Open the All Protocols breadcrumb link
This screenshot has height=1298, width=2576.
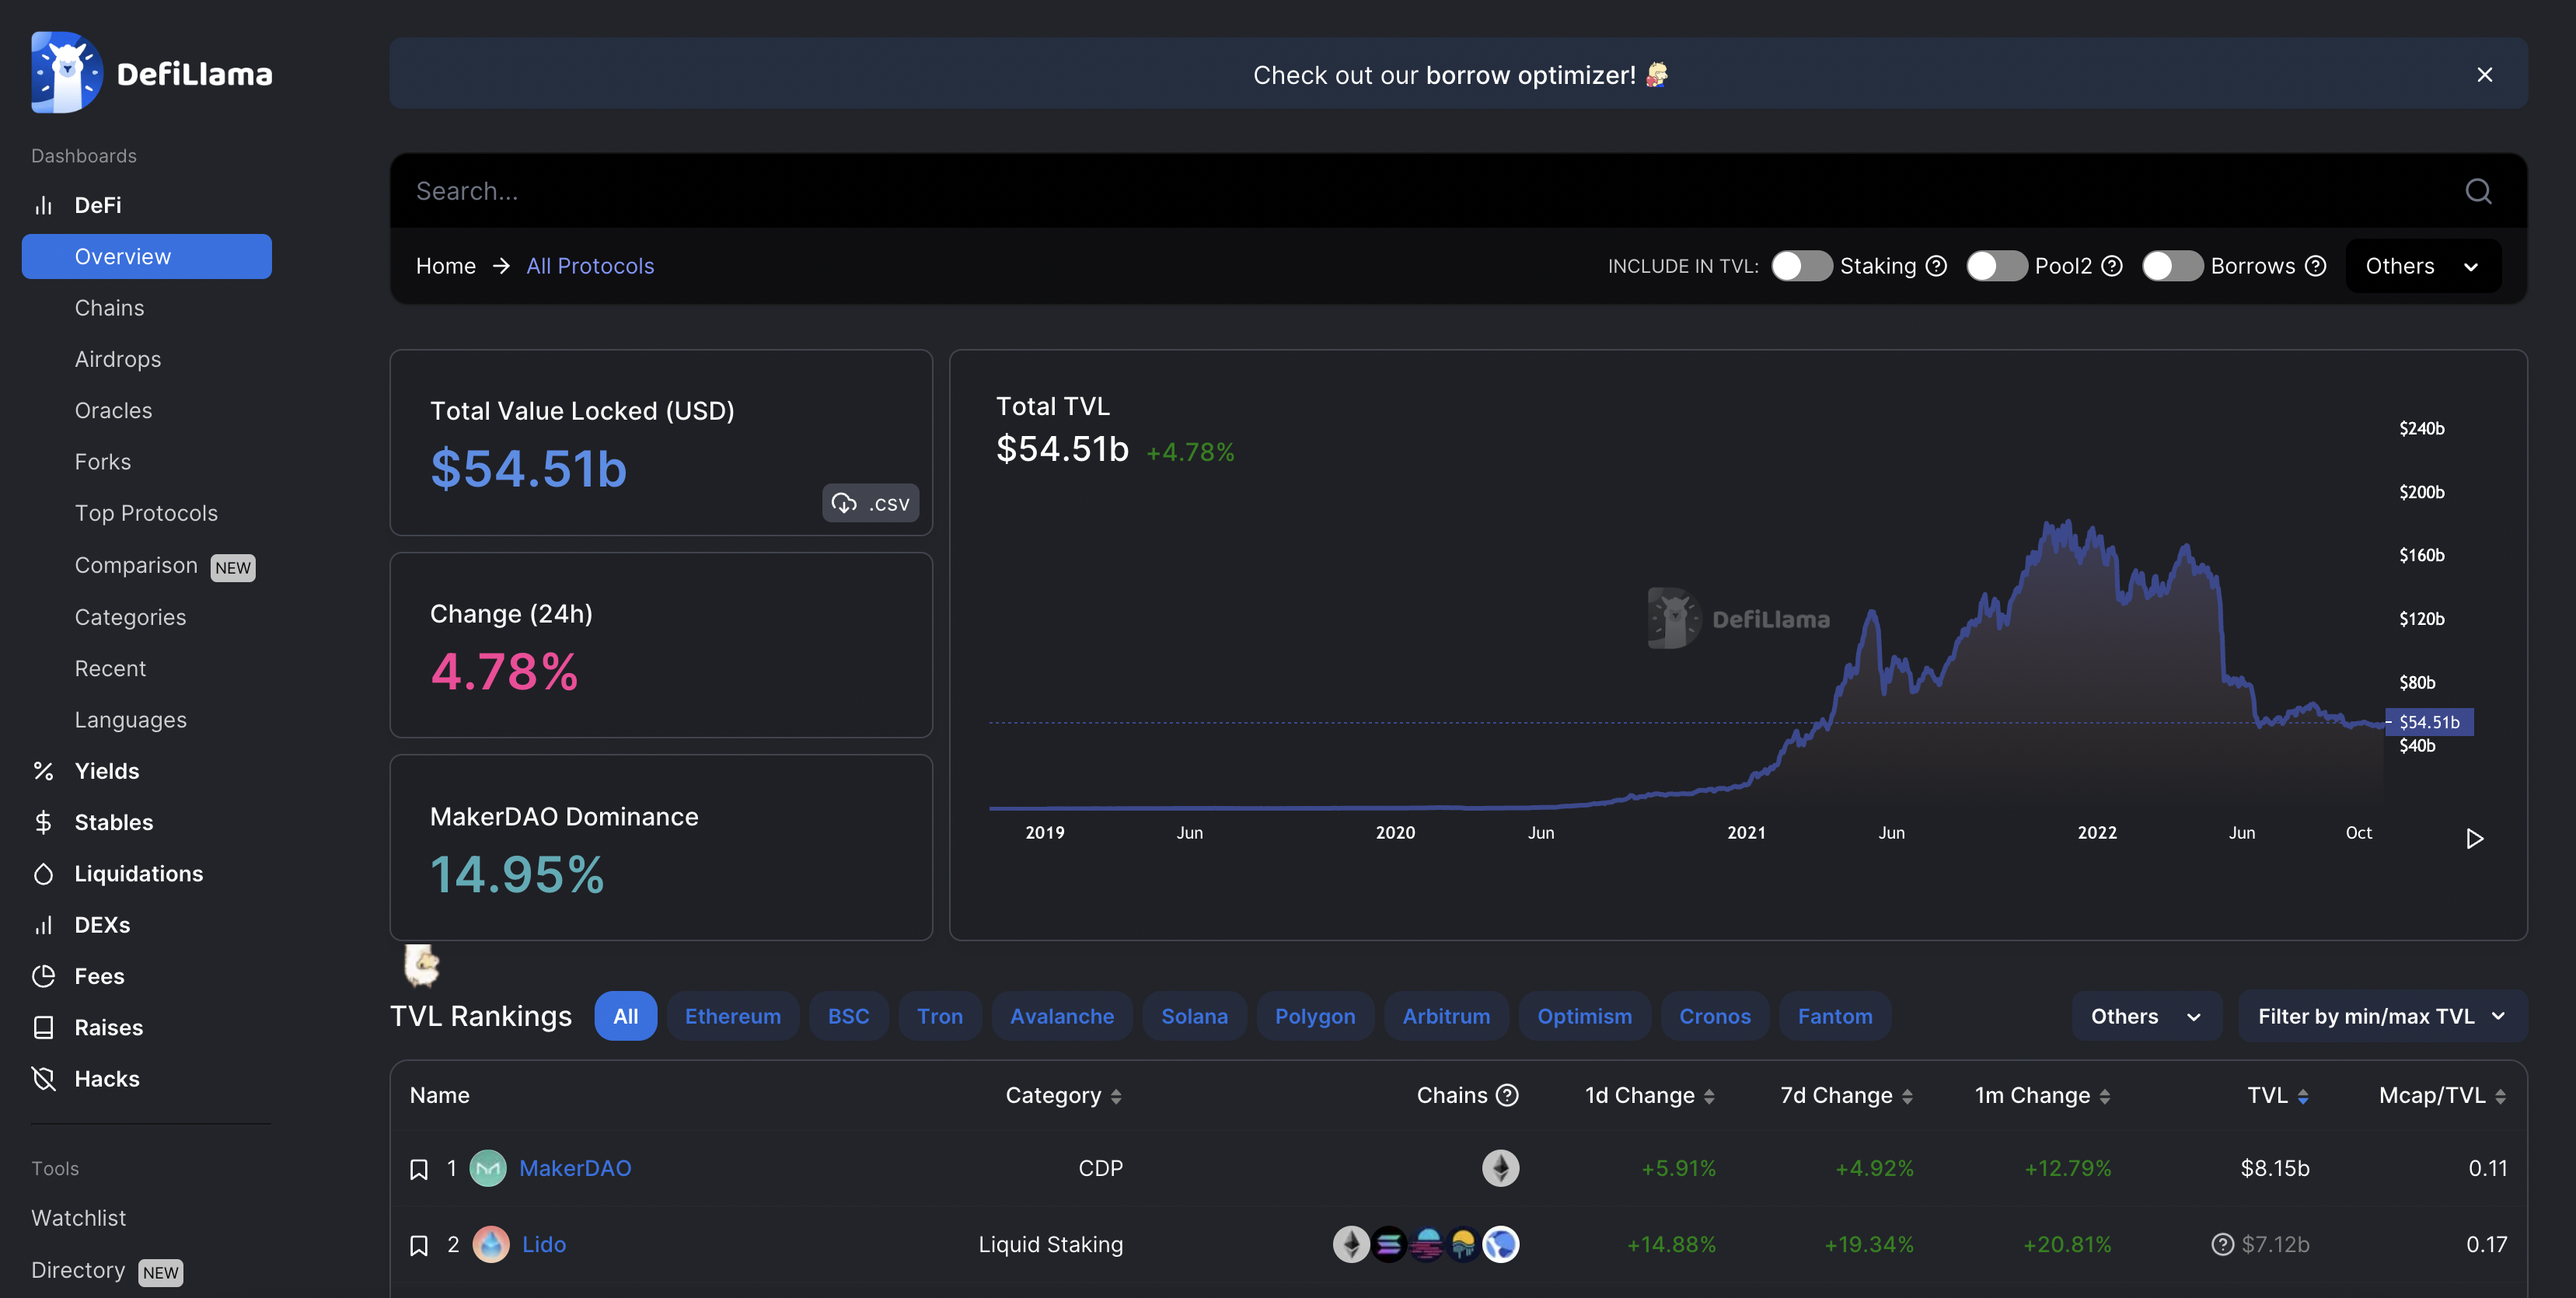[x=590, y=266]
